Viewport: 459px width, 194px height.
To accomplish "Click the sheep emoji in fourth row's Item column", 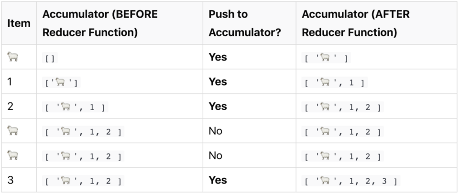I will [13, 131].
